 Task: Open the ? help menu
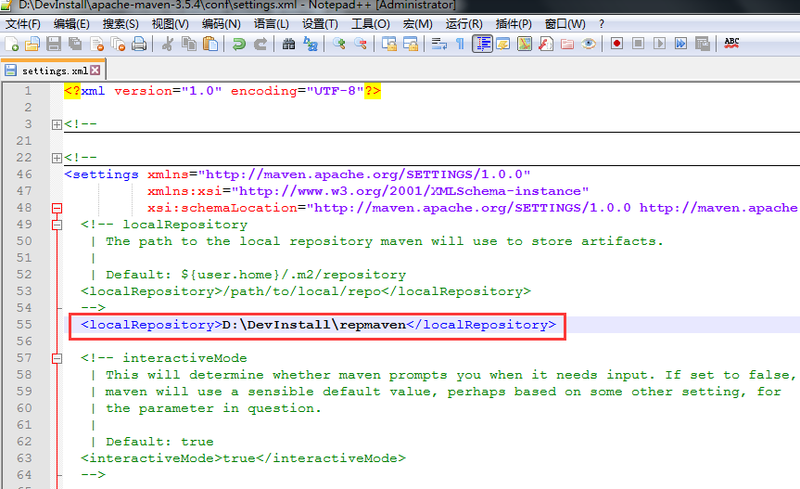(x=602, y=24)
